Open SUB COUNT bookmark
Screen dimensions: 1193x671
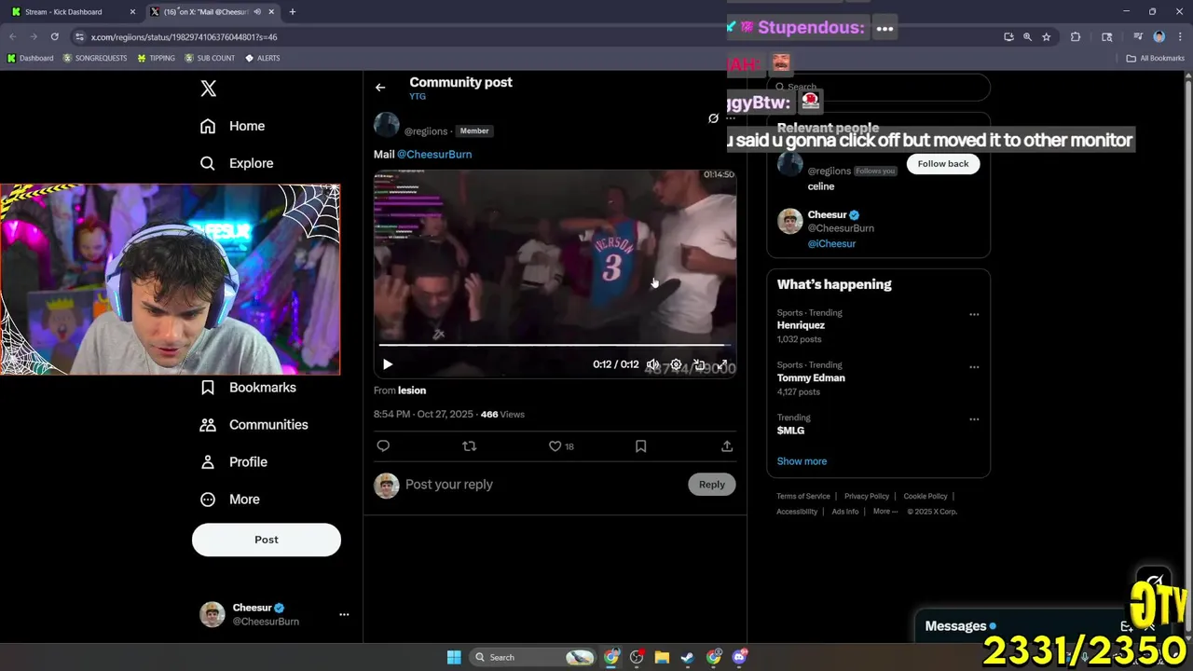(210, 59)
